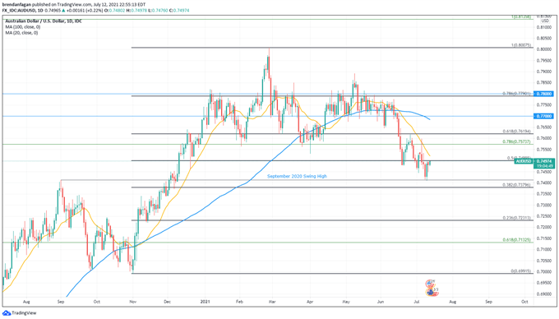Screen dimensions: 559x319
Task: Open the upper US flag economic event icon
Action: tap(430, 284)
